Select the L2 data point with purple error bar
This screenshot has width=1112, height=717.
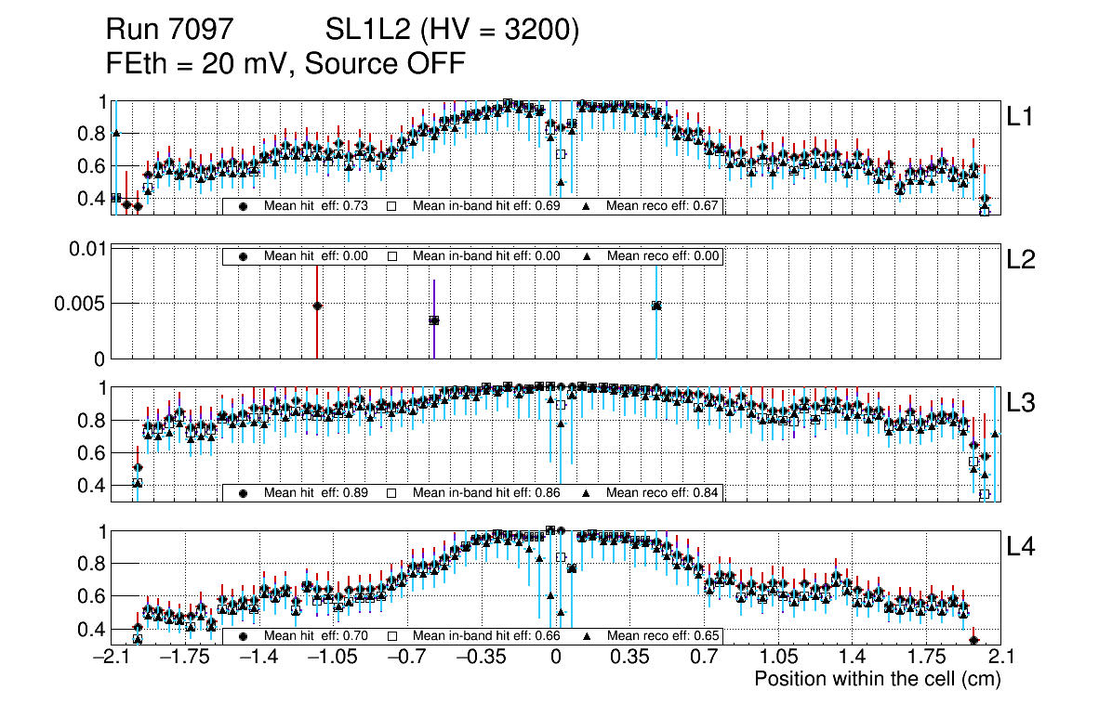click(x=433, y=320)
